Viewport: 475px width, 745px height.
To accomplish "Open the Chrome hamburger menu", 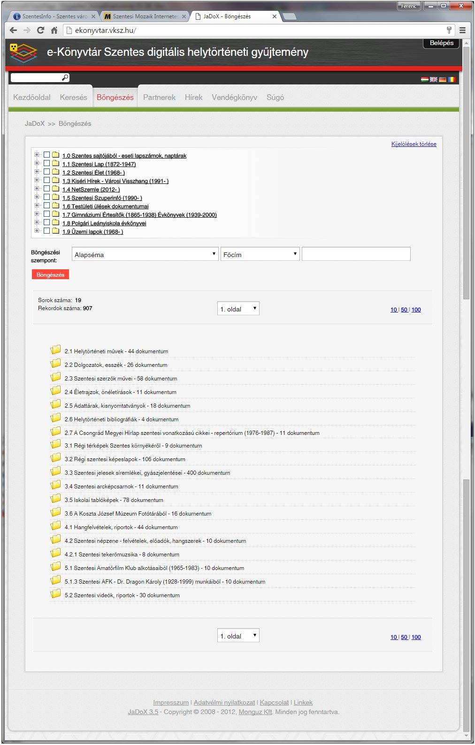I will click(x=462, y=30).
